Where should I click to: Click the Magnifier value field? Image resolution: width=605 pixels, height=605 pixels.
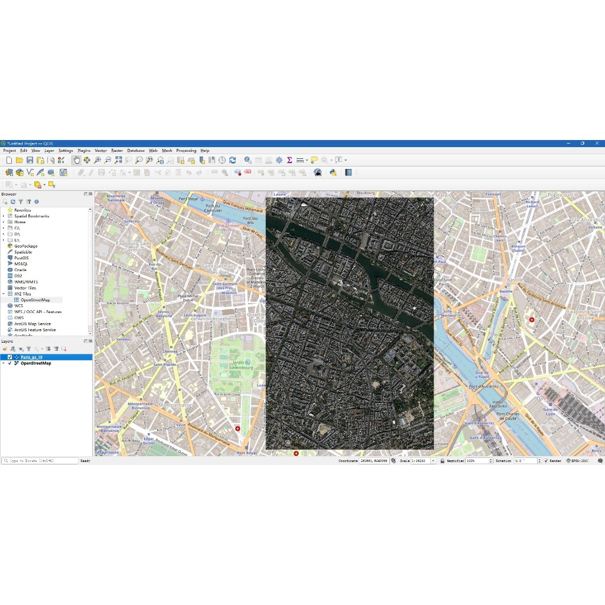click(477, 461)
